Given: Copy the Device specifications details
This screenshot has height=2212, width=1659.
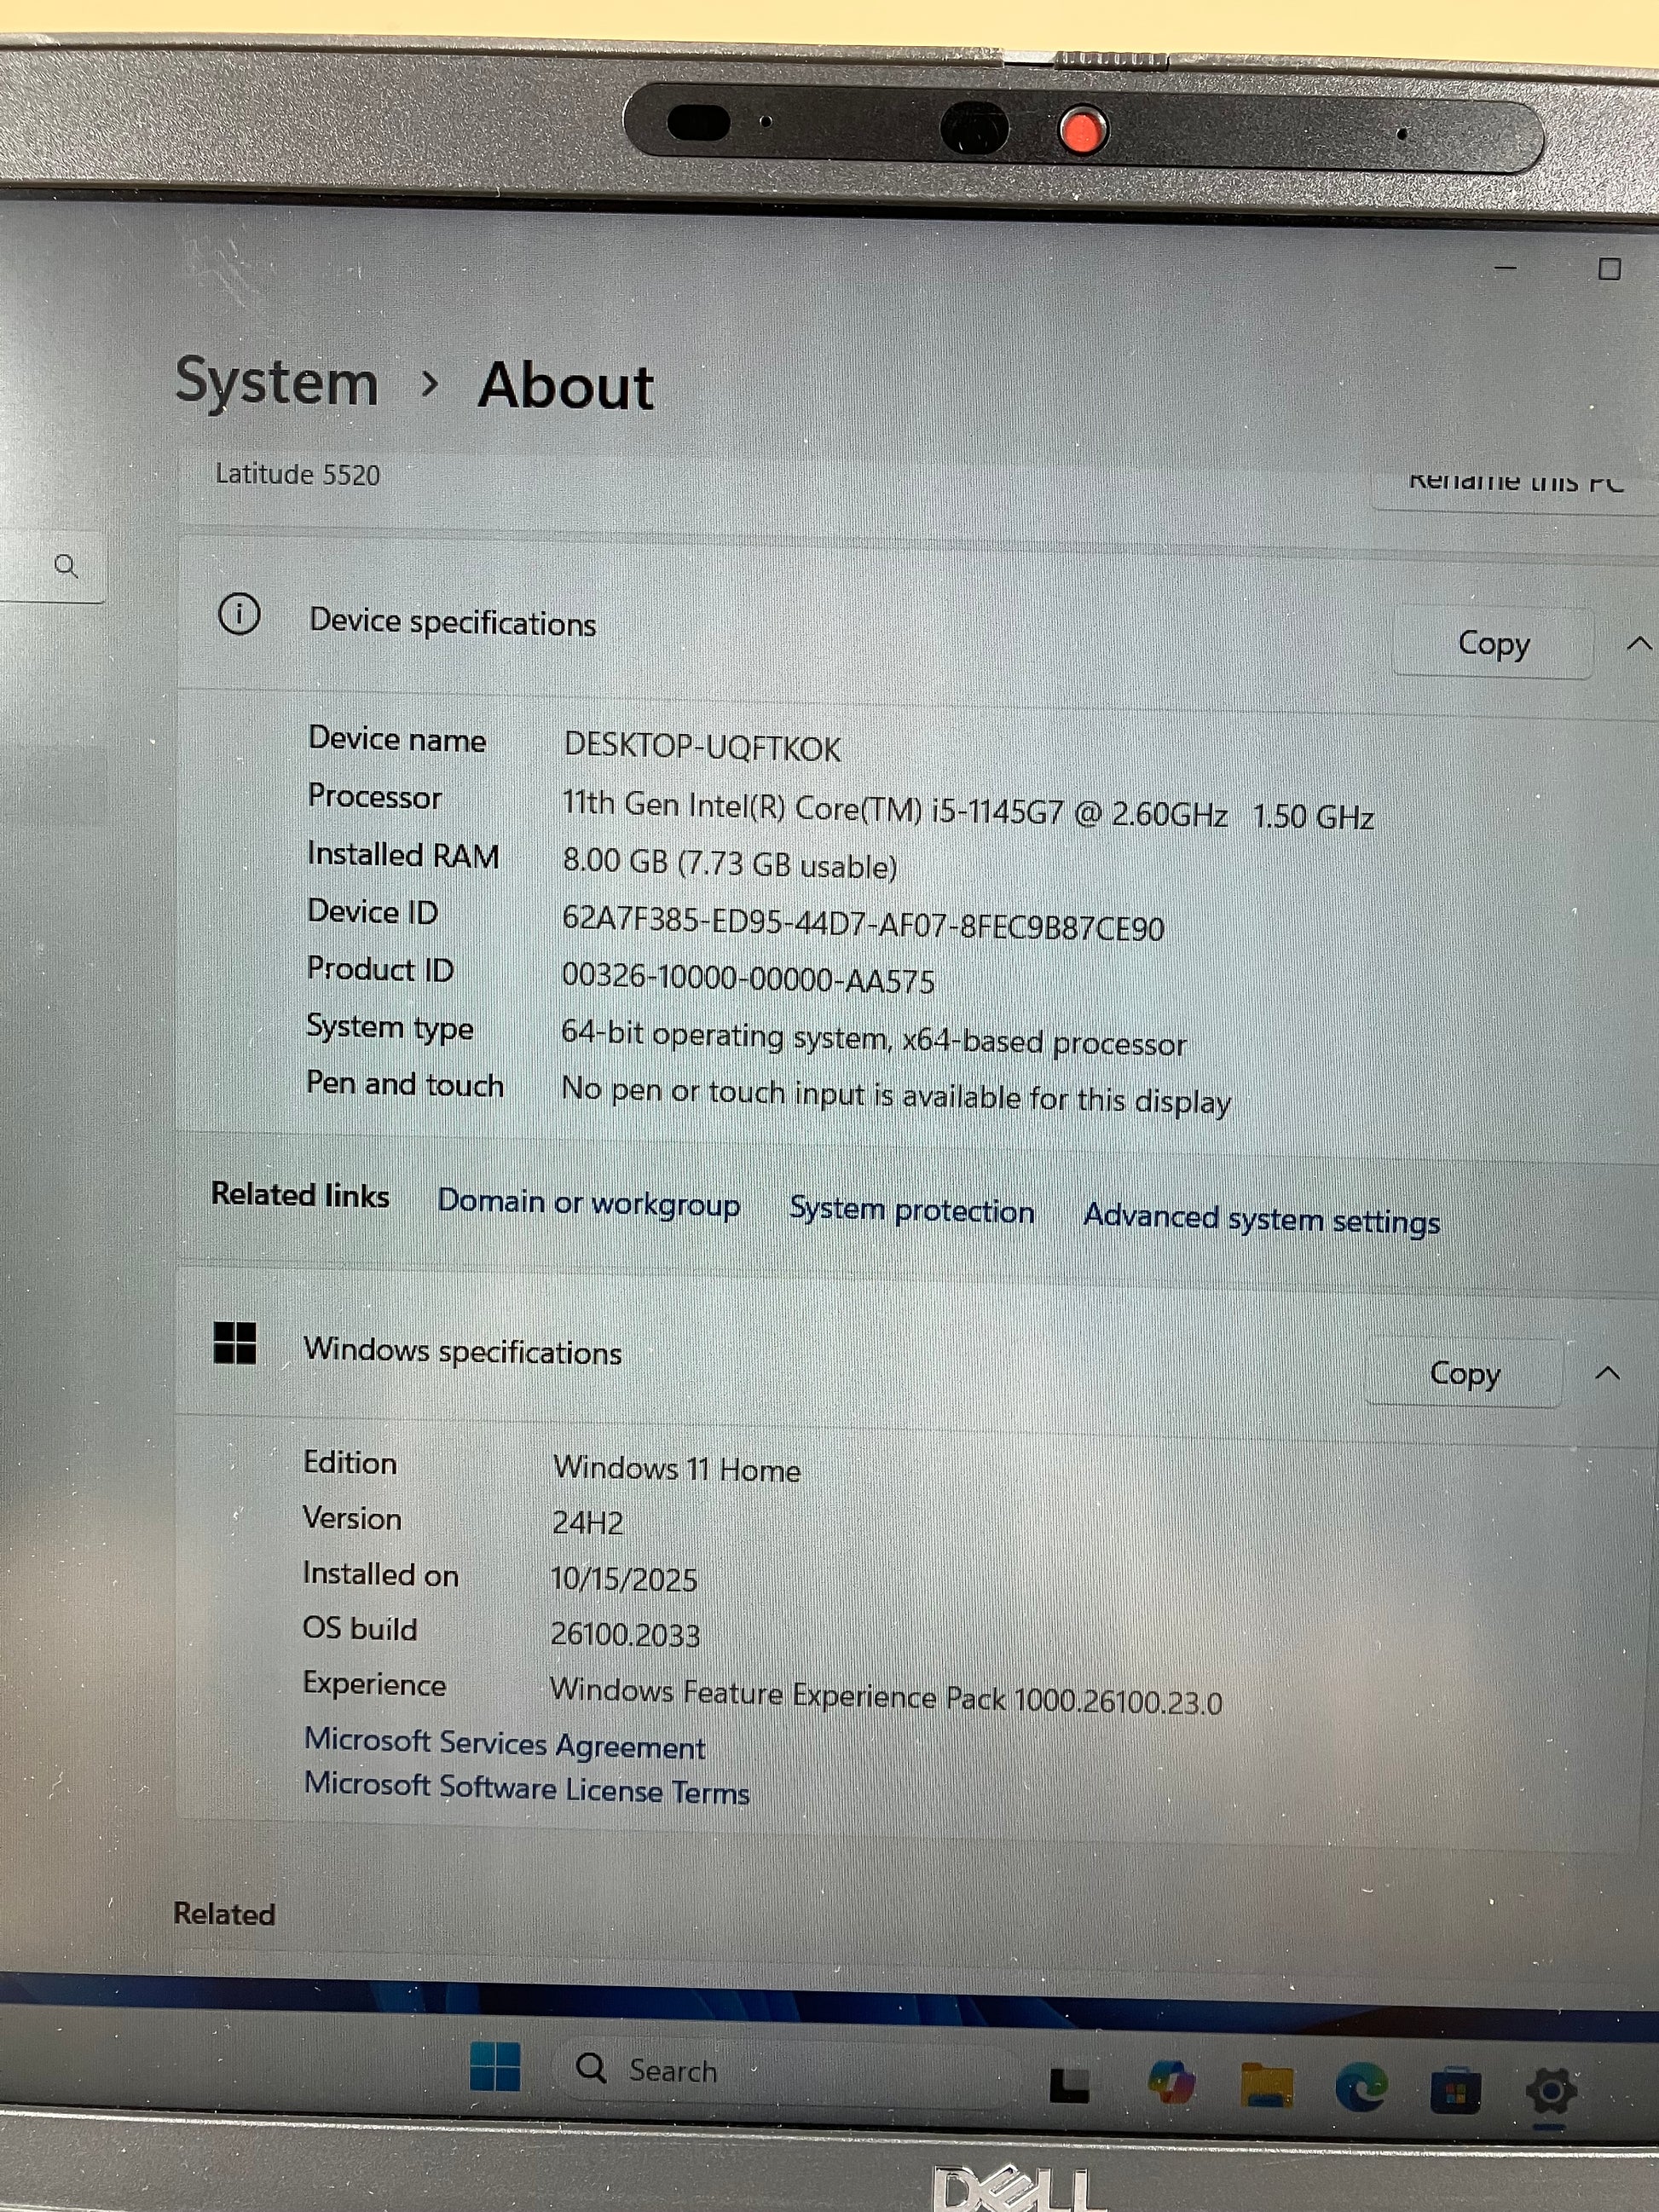Looking at the screenshot, I should (x=1492, y=644).
